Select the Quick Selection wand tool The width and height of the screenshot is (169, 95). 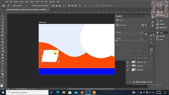point(2,22)
